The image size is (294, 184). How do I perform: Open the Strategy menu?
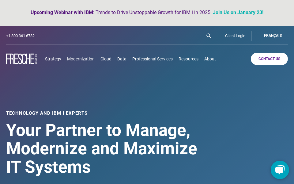[x=53, y=59]
